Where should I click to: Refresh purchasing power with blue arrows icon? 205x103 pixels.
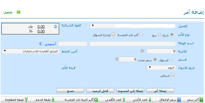coord(56,26)
